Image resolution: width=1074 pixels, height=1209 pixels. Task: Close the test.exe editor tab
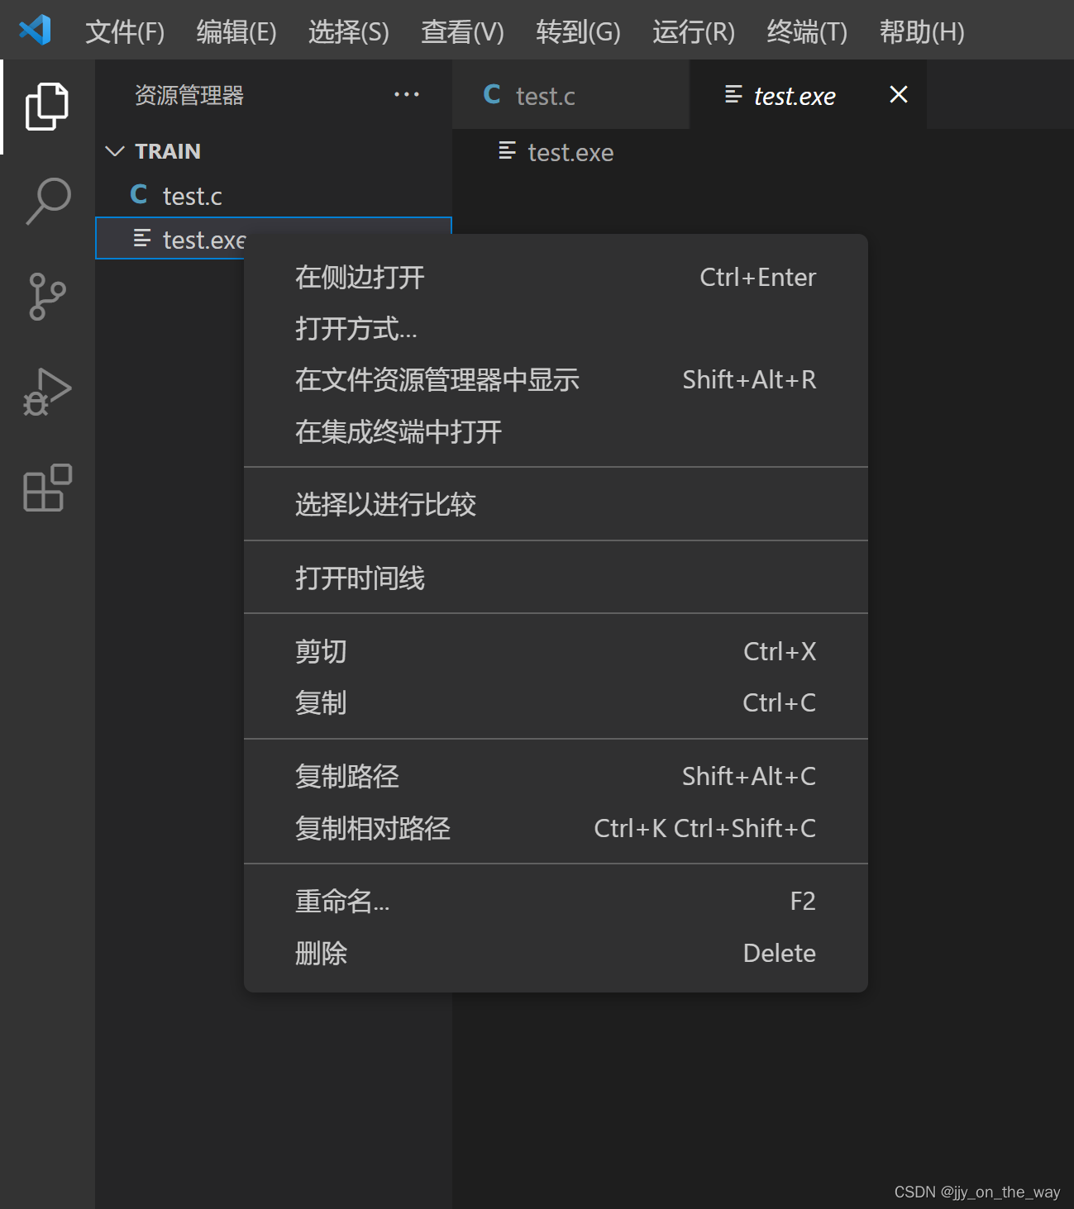pos(898,94)
